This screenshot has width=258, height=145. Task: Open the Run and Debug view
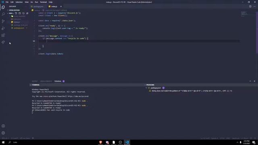tap(3, 28)
